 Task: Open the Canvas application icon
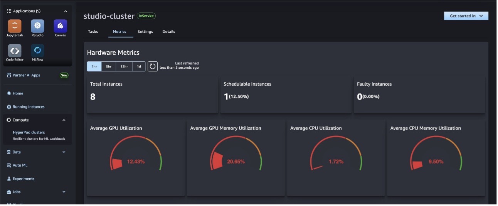click(60, 26)
